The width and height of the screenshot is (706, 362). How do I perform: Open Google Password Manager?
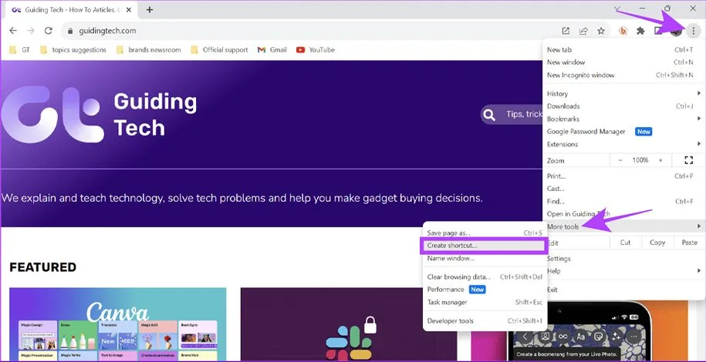[624, 131]
